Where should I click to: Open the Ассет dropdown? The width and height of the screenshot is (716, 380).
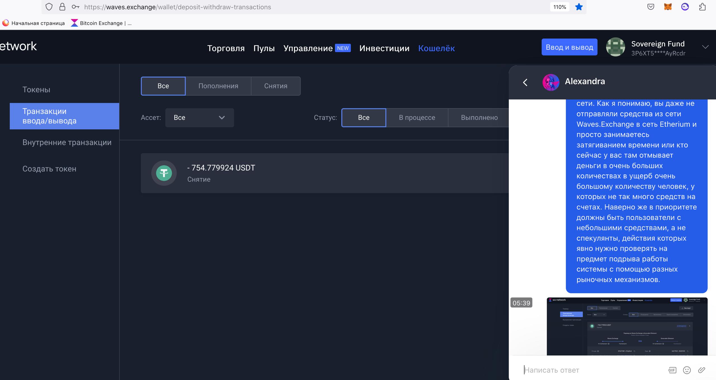click(x=199, y=117)
